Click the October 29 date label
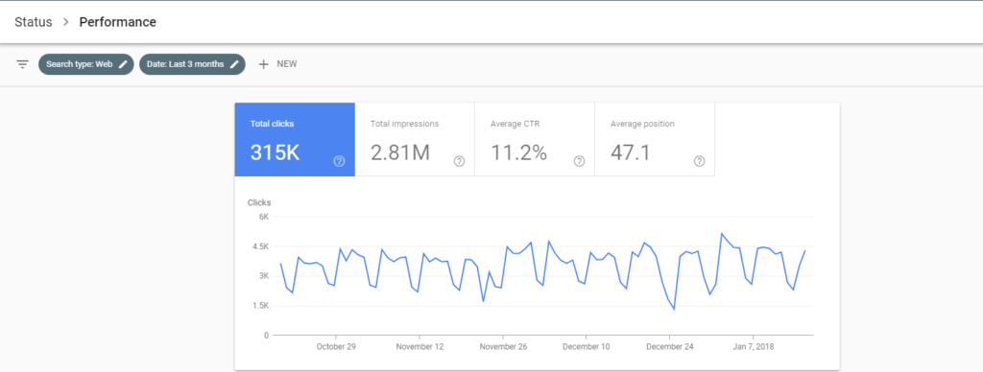This screenshot has height=372, width=983. 336,346
